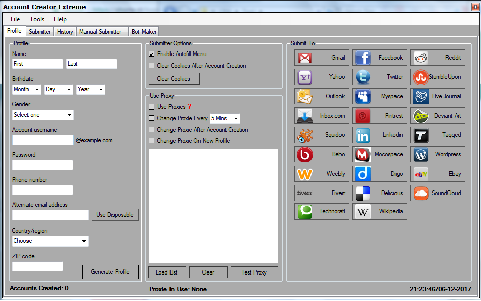Screen dimensions: 481x301
Task: Open the Help menu
Action: 60,19
